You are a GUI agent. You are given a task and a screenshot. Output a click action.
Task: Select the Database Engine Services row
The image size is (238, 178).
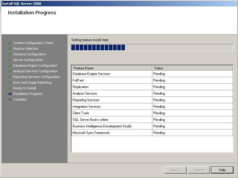(152, 74)
